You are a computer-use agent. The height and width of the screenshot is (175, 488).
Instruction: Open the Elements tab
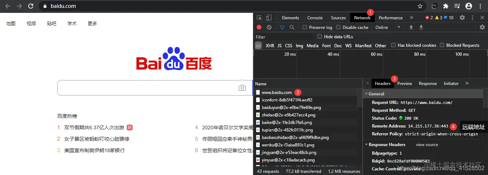(x=290, y=17)
